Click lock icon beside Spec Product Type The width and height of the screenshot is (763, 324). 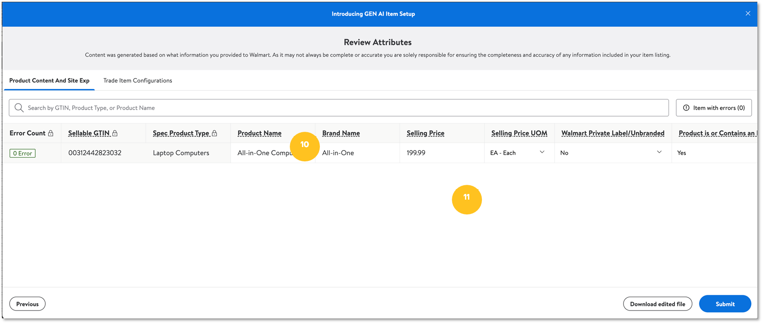point(214,133)
